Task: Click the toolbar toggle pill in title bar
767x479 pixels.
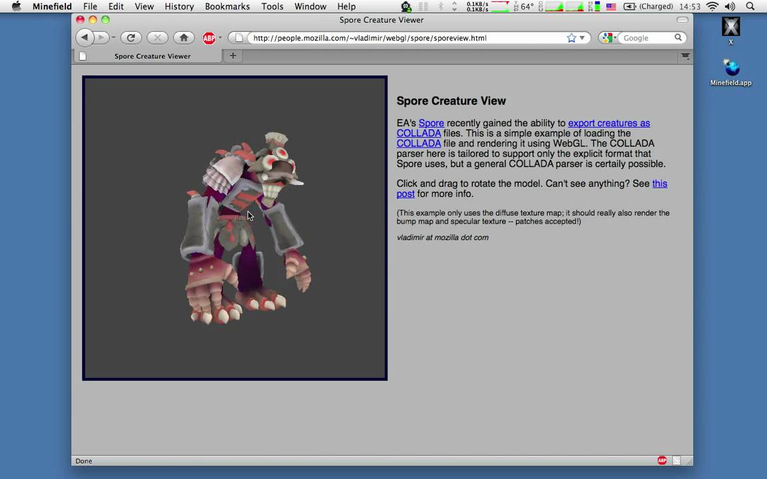Action: [x=682, y=19]
